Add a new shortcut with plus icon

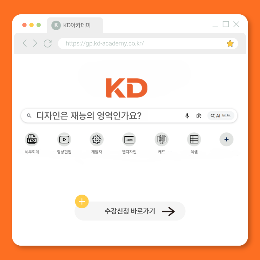226,139
